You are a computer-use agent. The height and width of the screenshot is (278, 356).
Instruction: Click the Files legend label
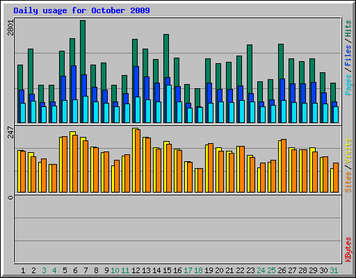coord(348,55)
